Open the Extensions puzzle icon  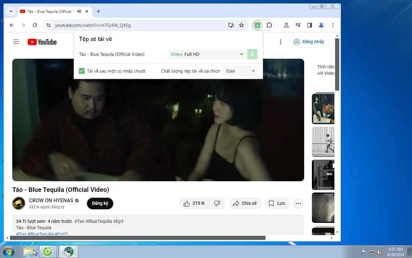tap(269, 25)
